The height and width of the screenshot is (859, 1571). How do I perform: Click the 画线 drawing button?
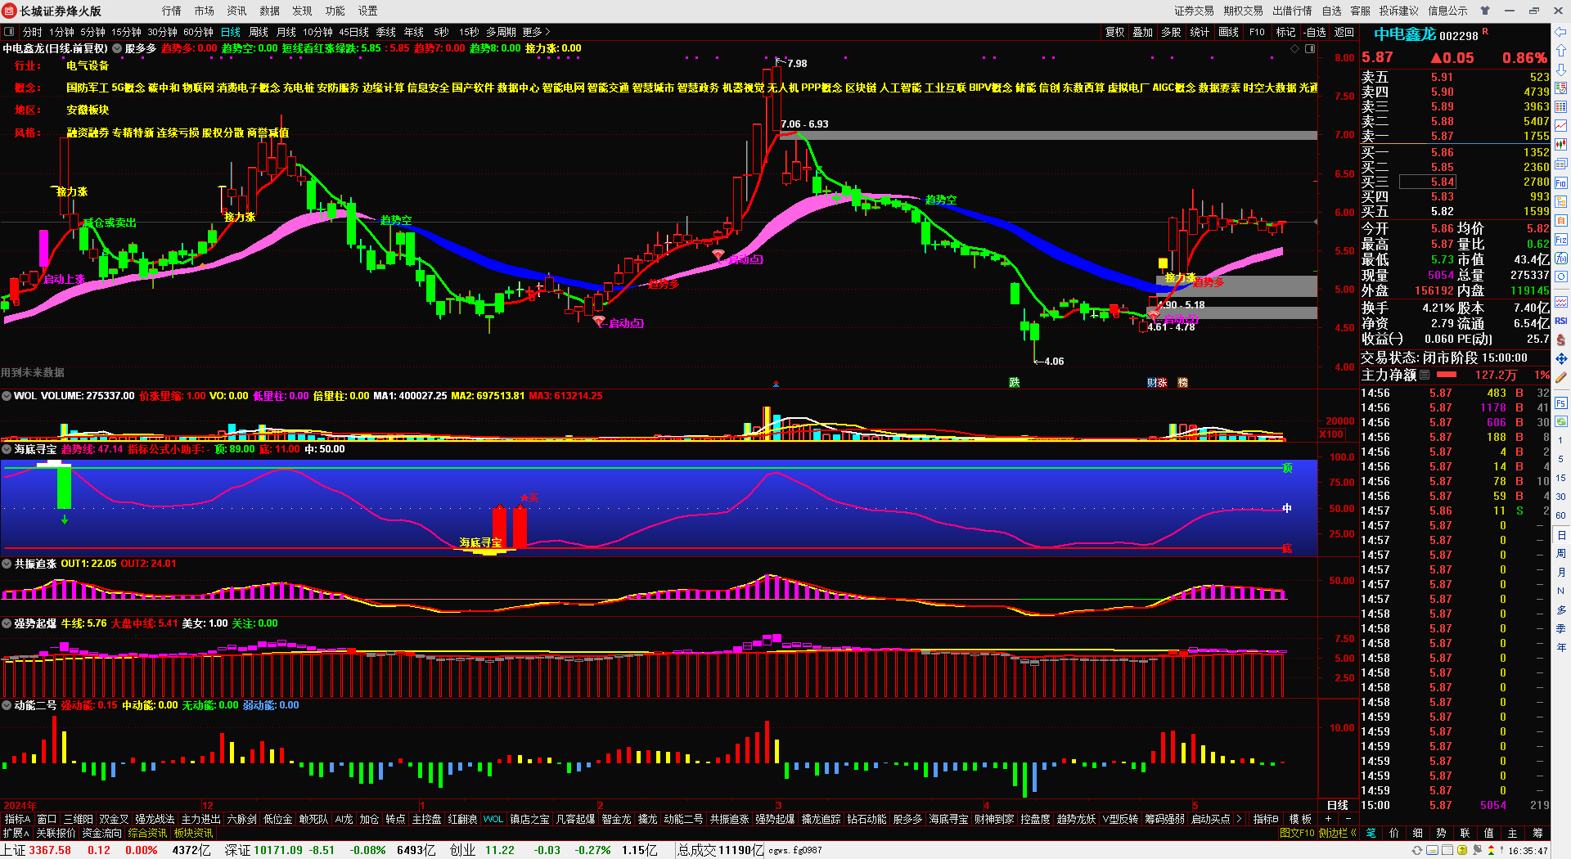pos(1229,32)
